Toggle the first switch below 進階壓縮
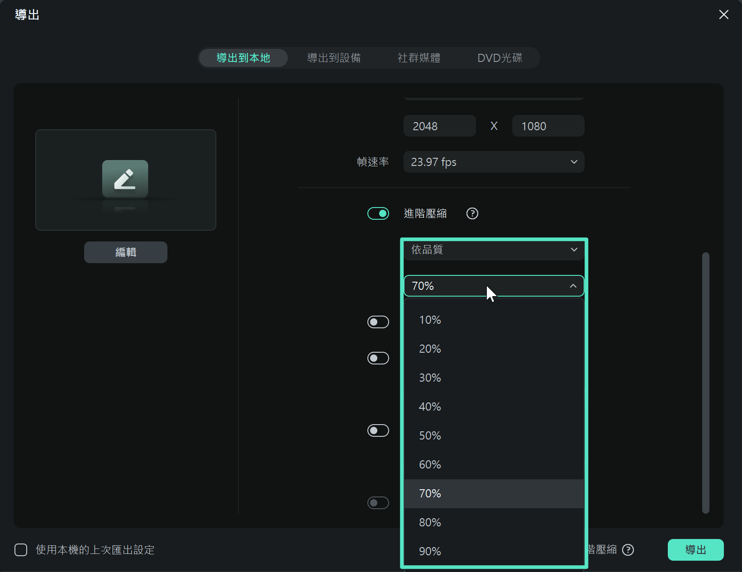 tap(378, 322)
